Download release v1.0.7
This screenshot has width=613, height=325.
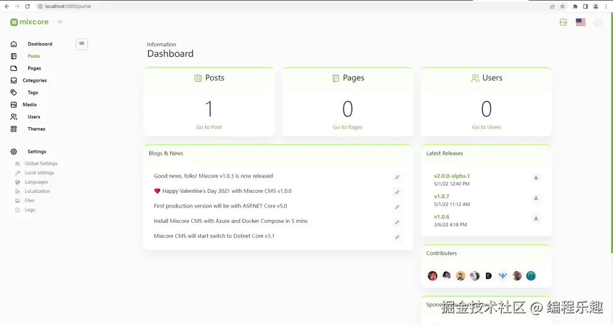click(x=536, y=197)
